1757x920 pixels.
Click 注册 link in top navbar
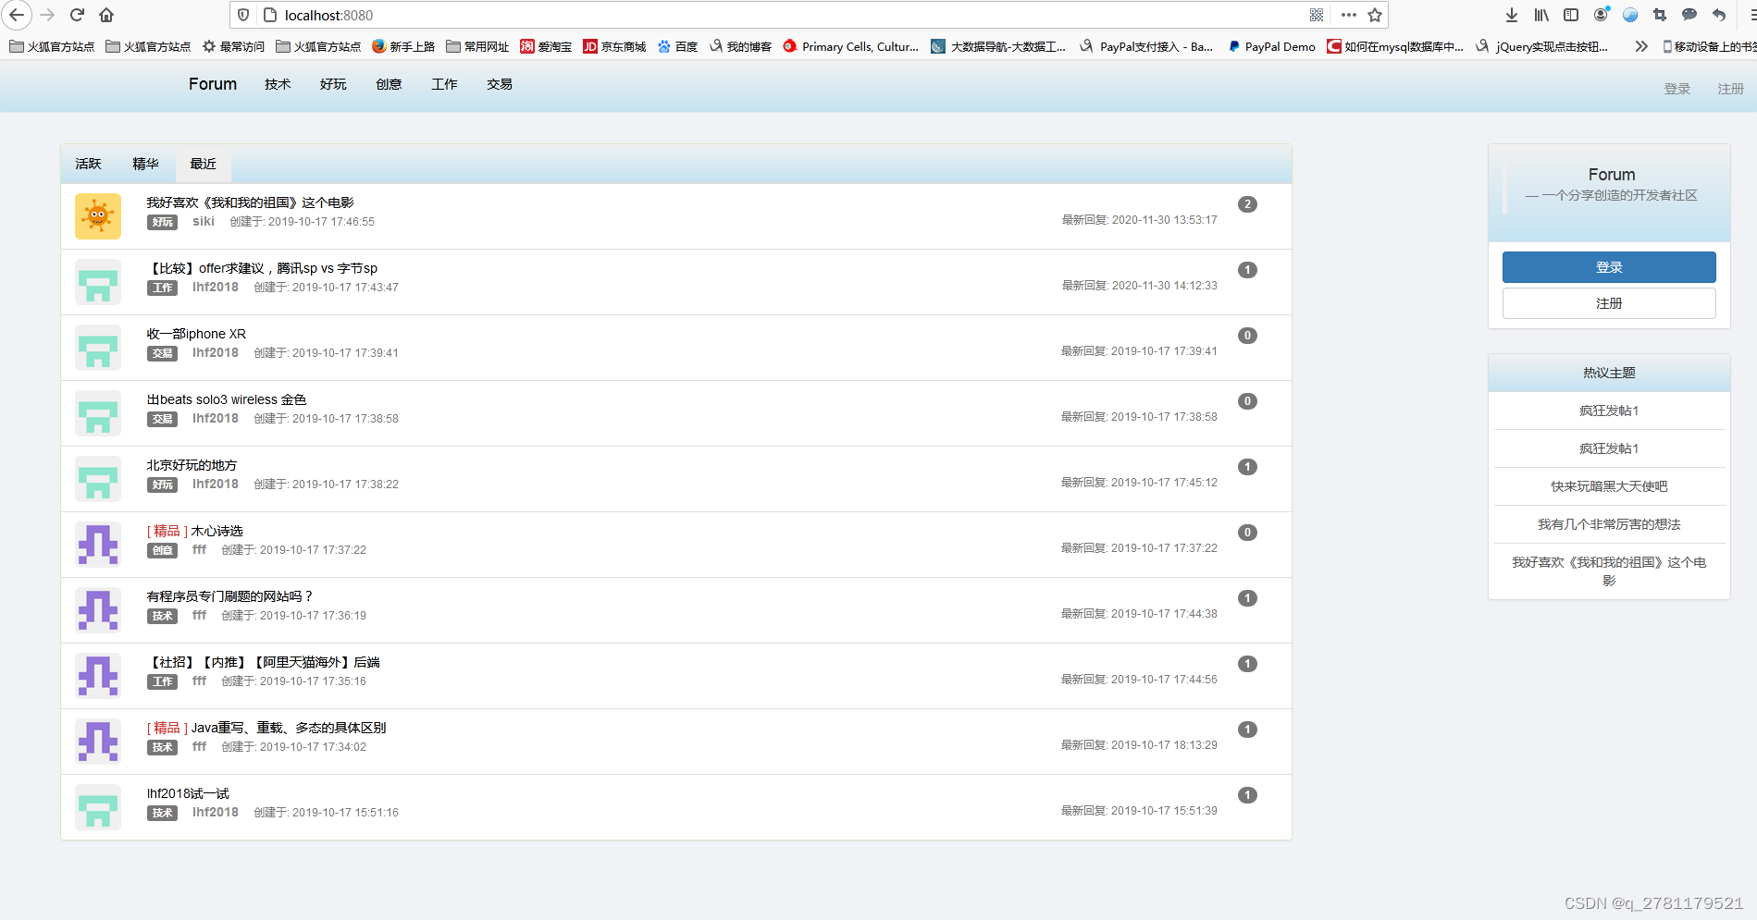[x=1731, y=89]
